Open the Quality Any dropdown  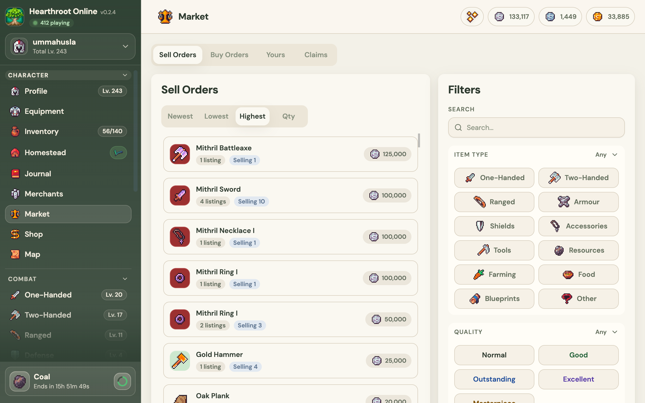(x=606, y=332)
